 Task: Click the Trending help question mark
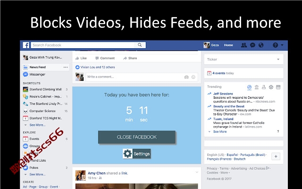pos(278,131)
